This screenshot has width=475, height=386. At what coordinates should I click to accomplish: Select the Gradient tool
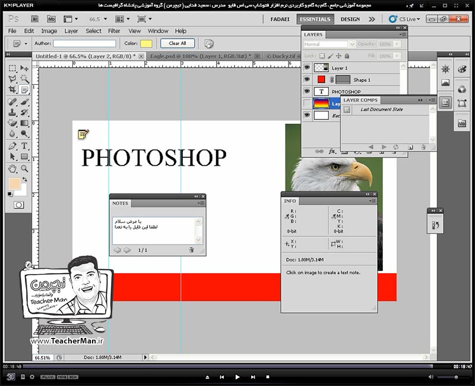tap(24, 123)
